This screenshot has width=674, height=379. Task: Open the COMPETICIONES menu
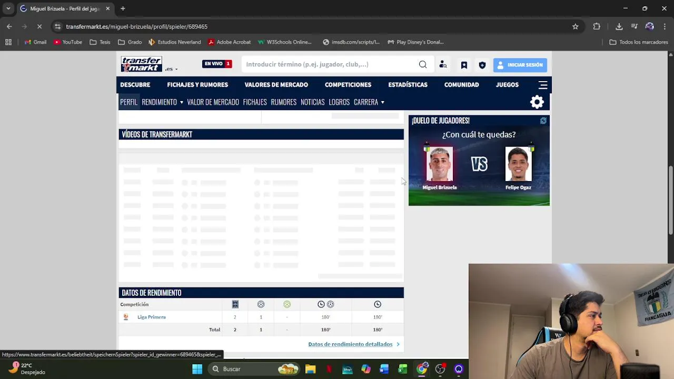click(x=348, y=85)
